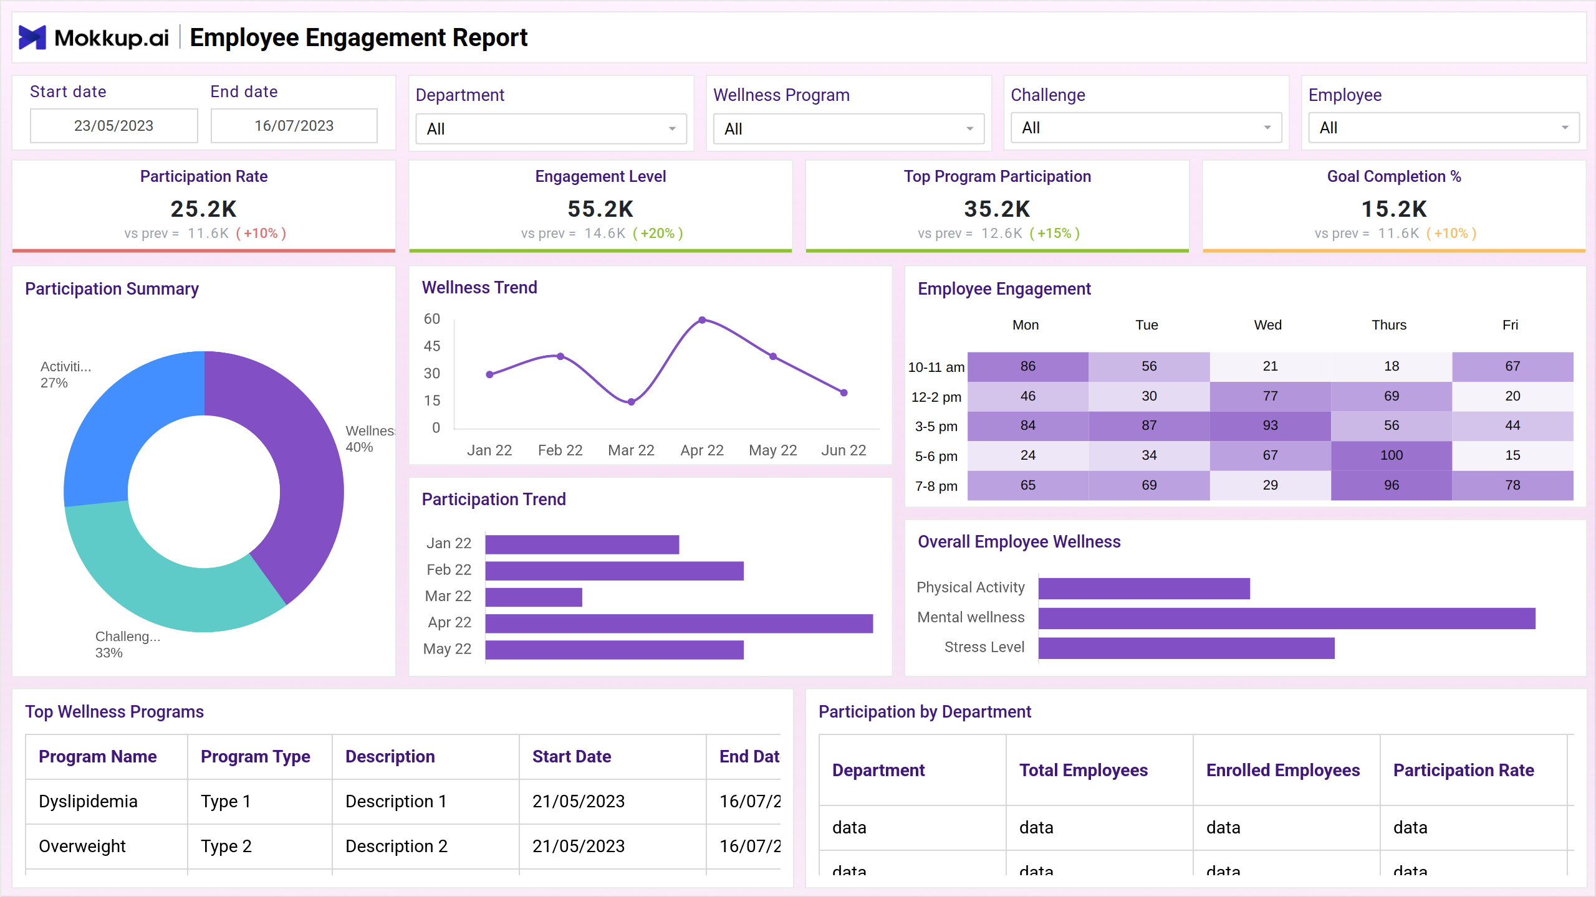The height and width of the screenshot is (897, 1596).
Task: Click the Employee Engagement Report title
Action: pos(358,37)
